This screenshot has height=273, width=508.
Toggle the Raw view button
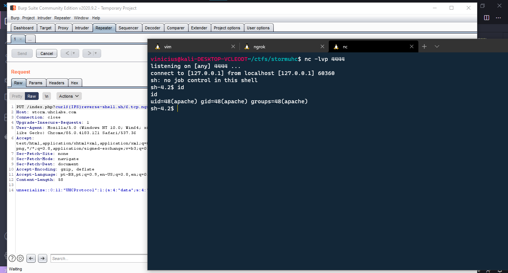coord(32,96)
